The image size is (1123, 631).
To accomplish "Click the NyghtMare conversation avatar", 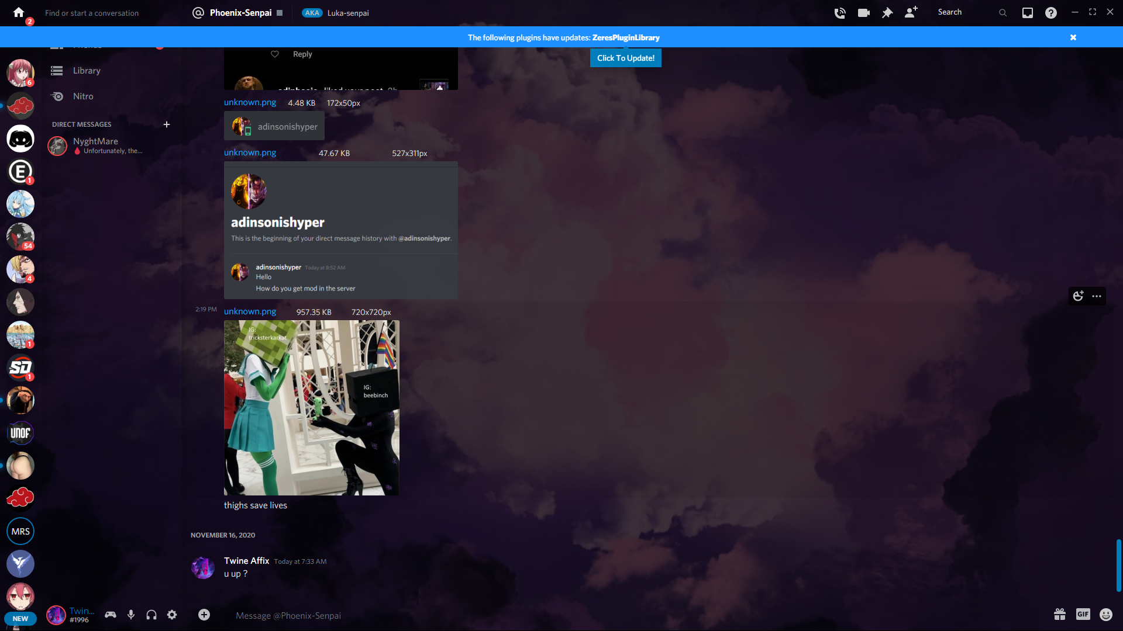I will (57, 145).
